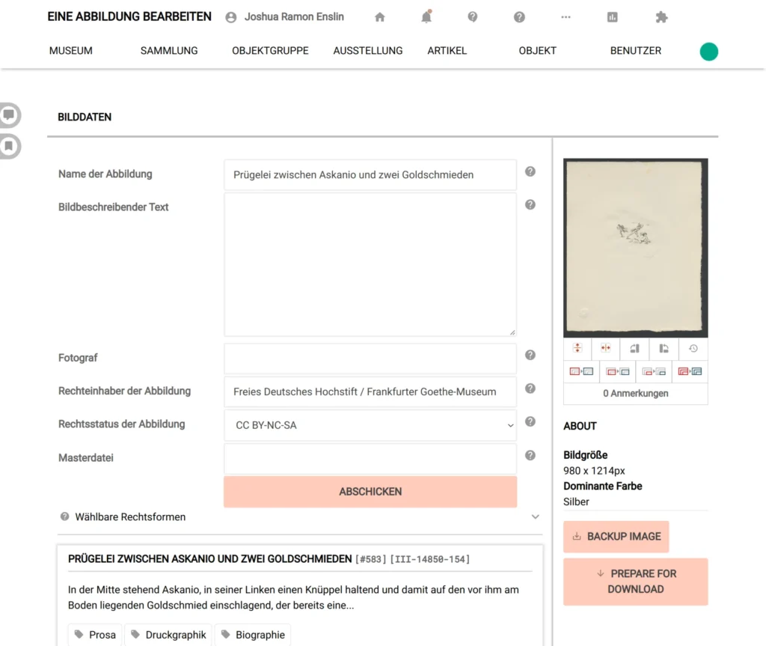Click the first red-to-blue image replace icon
Viewport: 766px width, 646px height.
581,372
